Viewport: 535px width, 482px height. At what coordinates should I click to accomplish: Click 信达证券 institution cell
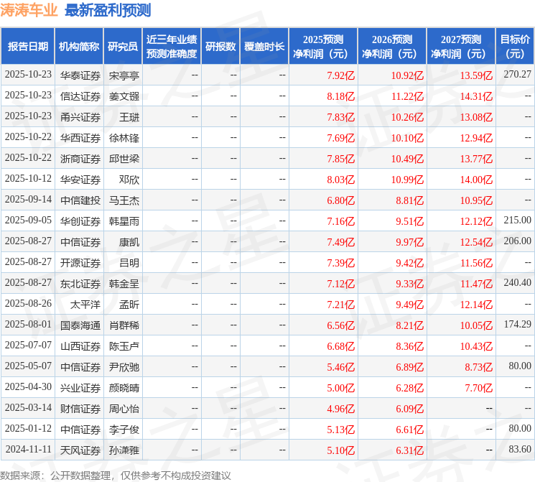pyautogui.click(x=80, y=96)
